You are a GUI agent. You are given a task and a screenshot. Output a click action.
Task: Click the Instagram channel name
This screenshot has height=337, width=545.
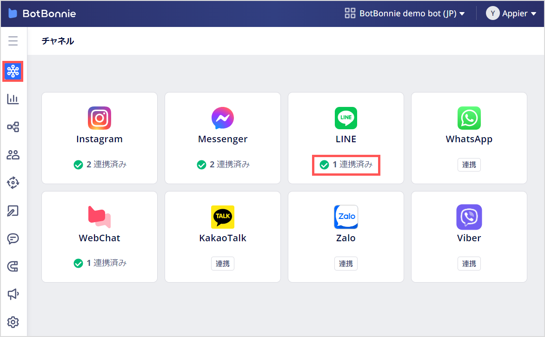tap(100, 139)
